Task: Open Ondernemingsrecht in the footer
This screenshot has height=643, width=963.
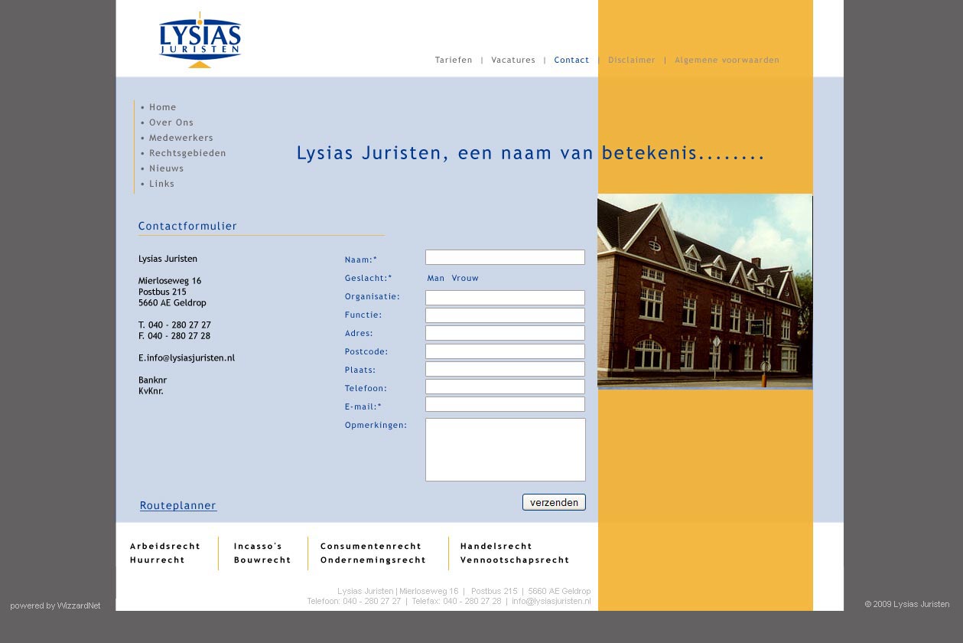Action: (x=373, y=560)
